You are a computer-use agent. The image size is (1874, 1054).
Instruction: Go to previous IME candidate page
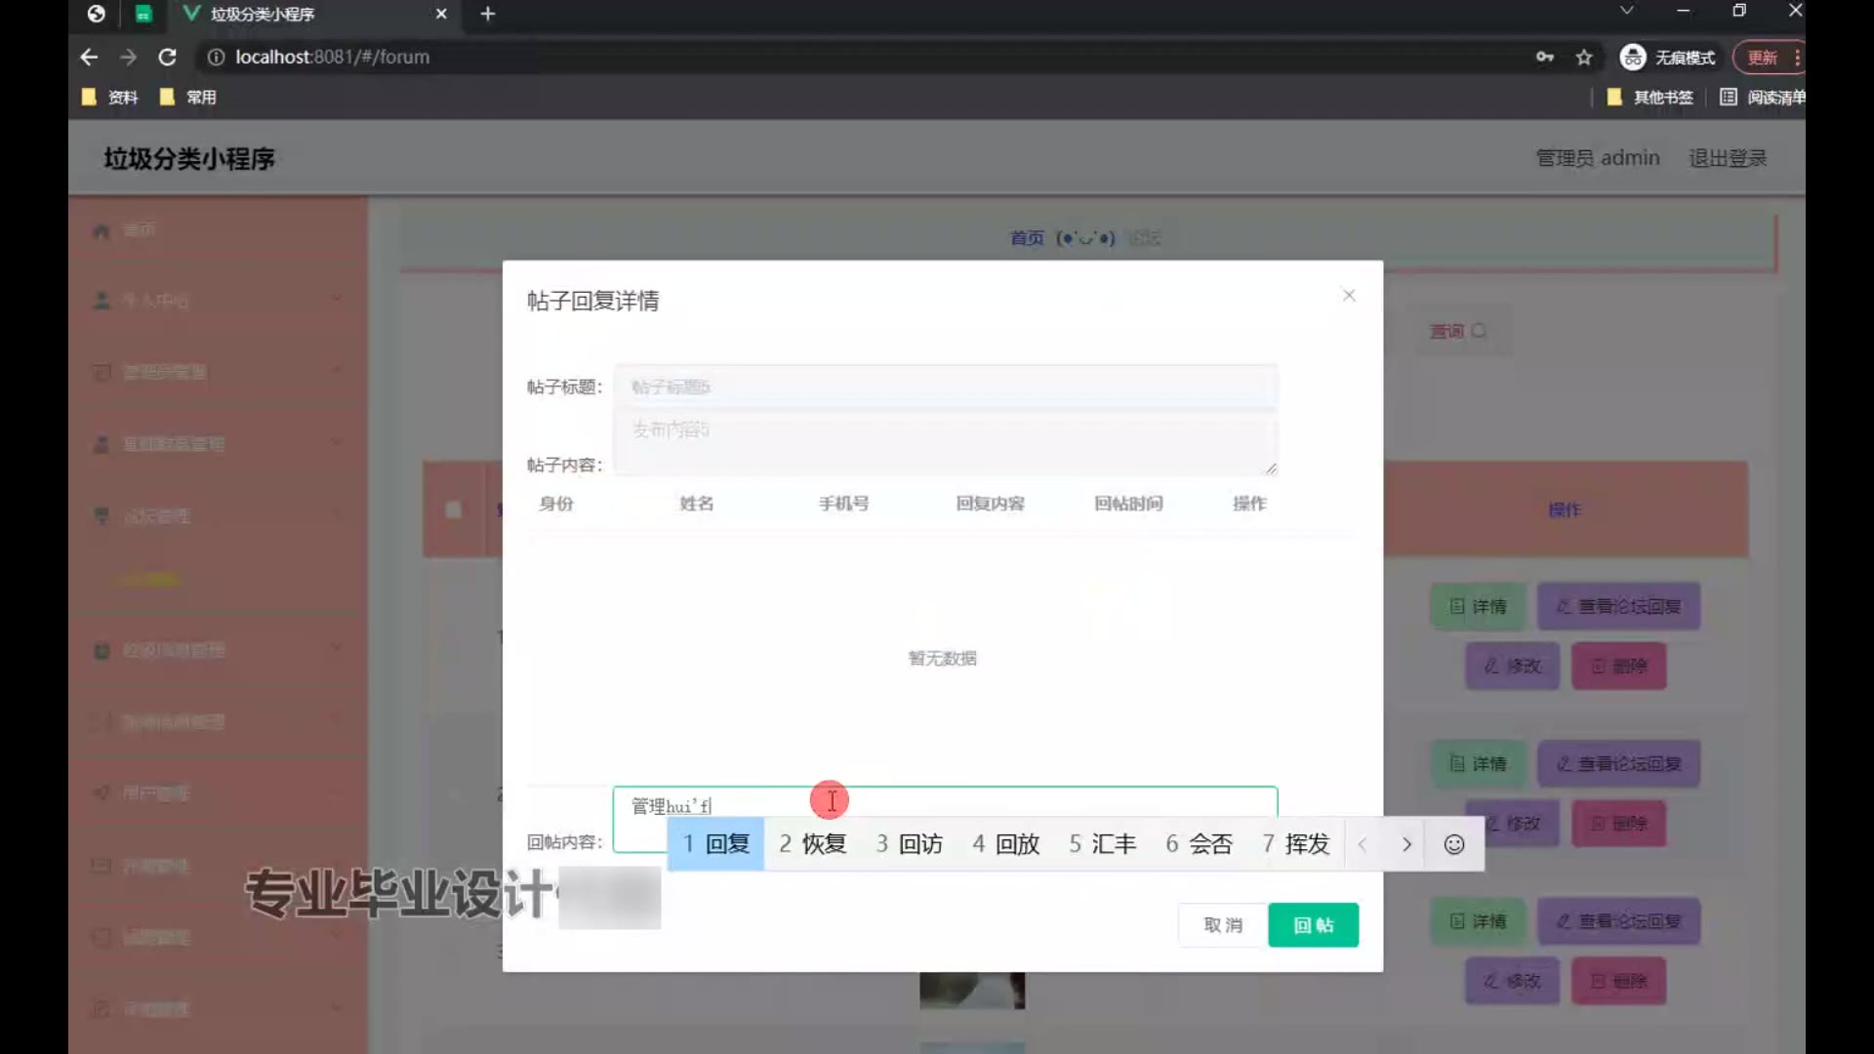(x=1363, y=844)
